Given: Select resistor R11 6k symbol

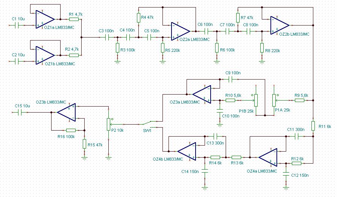Looking at the screenshot, I should (313, 126).
